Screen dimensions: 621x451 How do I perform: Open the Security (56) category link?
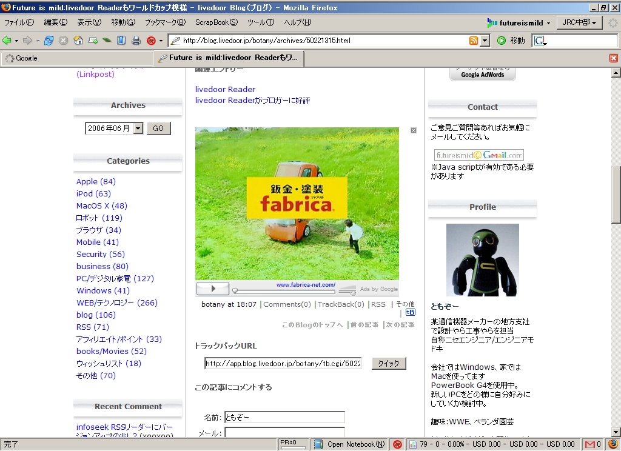(x=100, y=255)
